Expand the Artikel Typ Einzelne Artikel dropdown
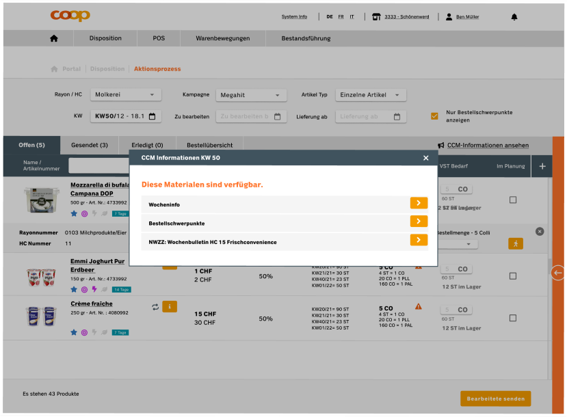This screenshot has width=567, height=417. [371, 95]
